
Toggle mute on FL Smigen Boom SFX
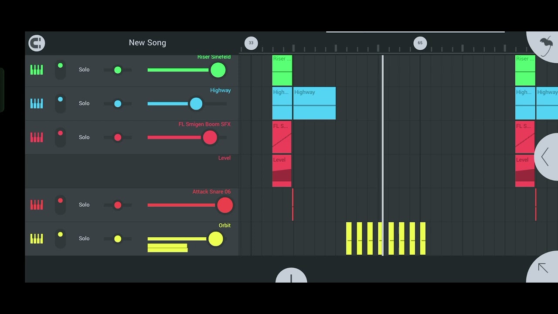60,137
